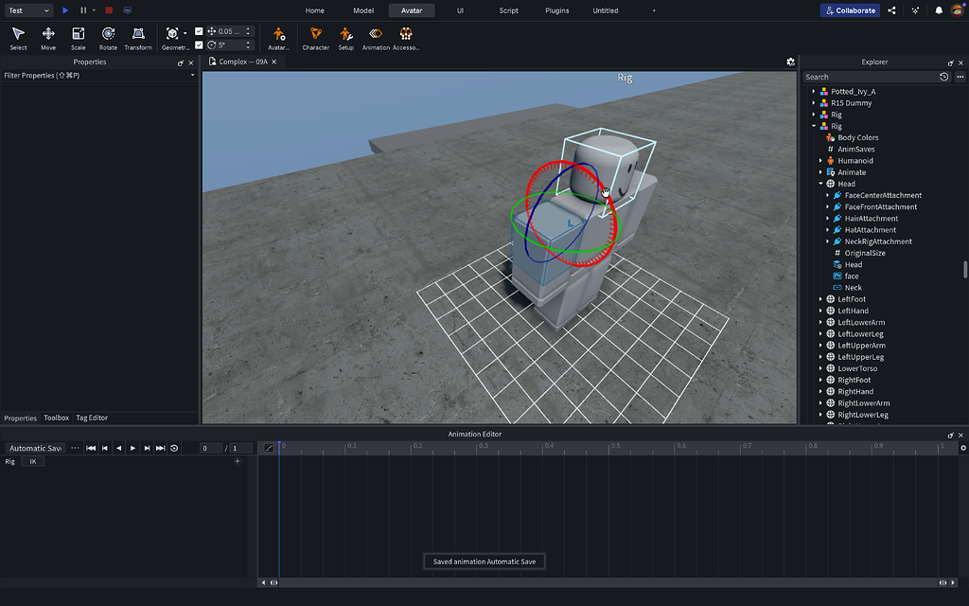Play the animation in reverse
Image resolution: width=969 pixels, height=606 pixels.
click(x=118, y=448)
